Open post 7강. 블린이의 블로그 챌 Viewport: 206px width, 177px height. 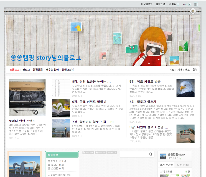click(91, 122)
